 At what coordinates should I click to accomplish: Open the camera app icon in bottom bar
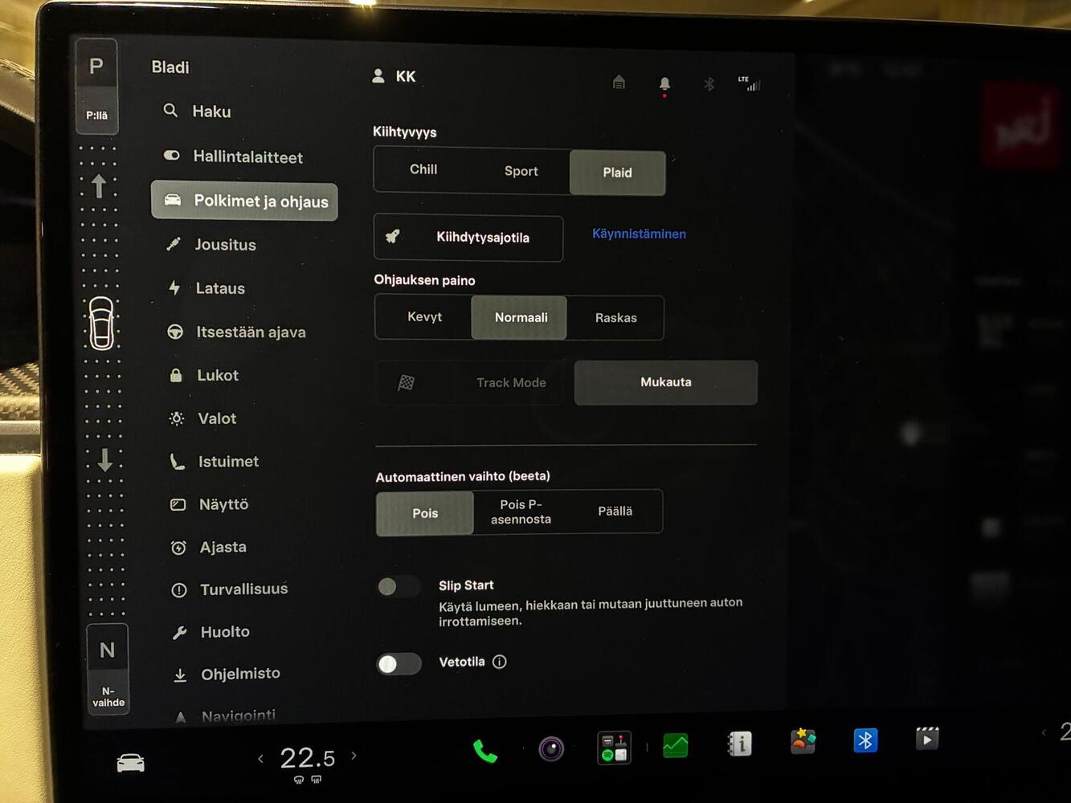[x=551, y=749]
